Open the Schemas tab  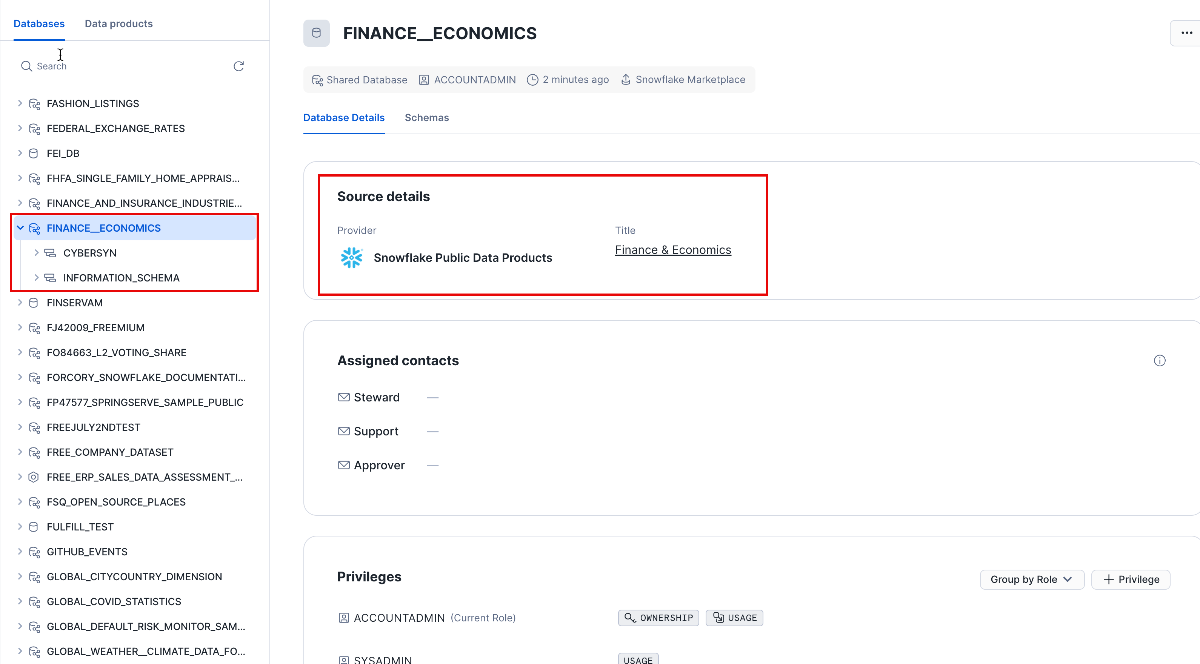(427, 118)
